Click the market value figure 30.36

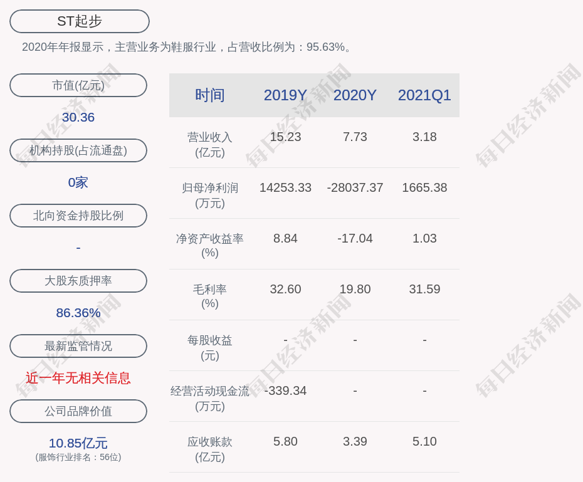(x=78, y=117)
